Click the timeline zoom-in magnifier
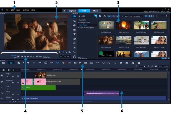This screenshot has height=114, width=172. pos(148,66)
